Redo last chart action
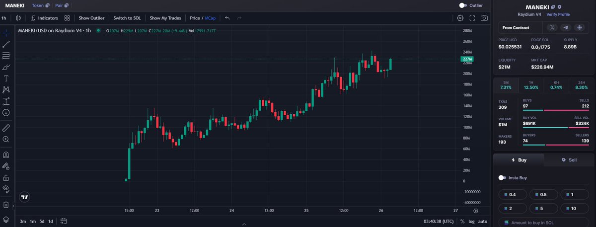596x227 pixels. (239, 18)
